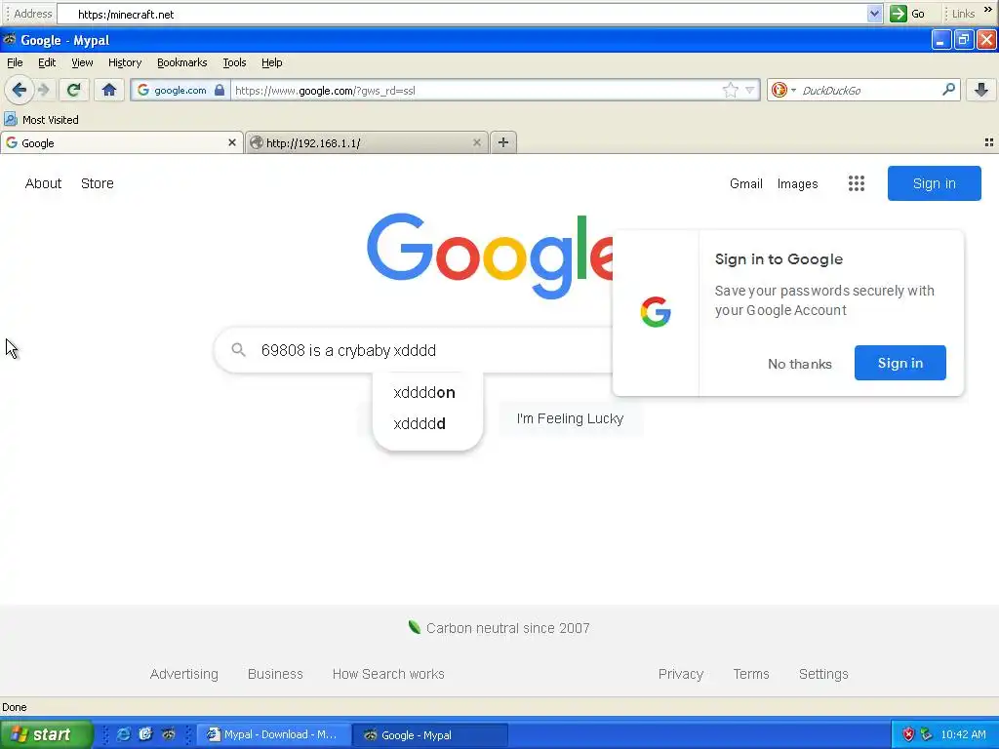This screenshot has width=999, height=749.
Task: Open the Google apps grid icon
Action: point(857,183)
